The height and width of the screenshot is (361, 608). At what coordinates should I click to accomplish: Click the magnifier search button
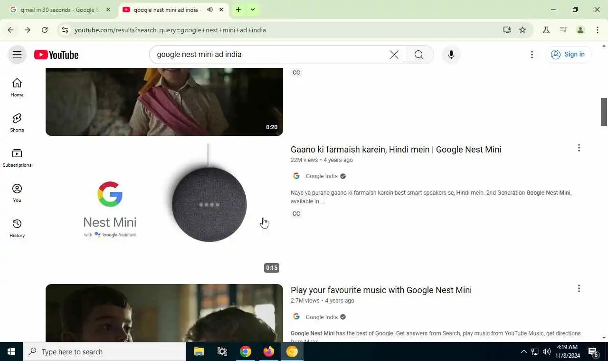[x=418, y=55]
